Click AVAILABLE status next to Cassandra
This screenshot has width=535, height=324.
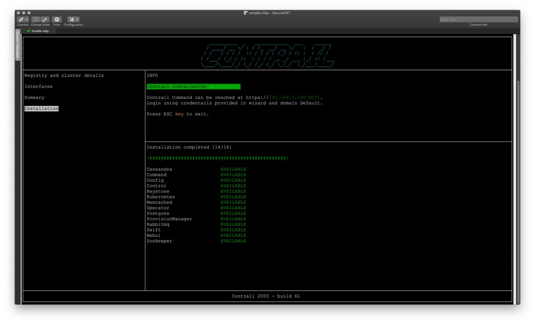pos(233,170)
